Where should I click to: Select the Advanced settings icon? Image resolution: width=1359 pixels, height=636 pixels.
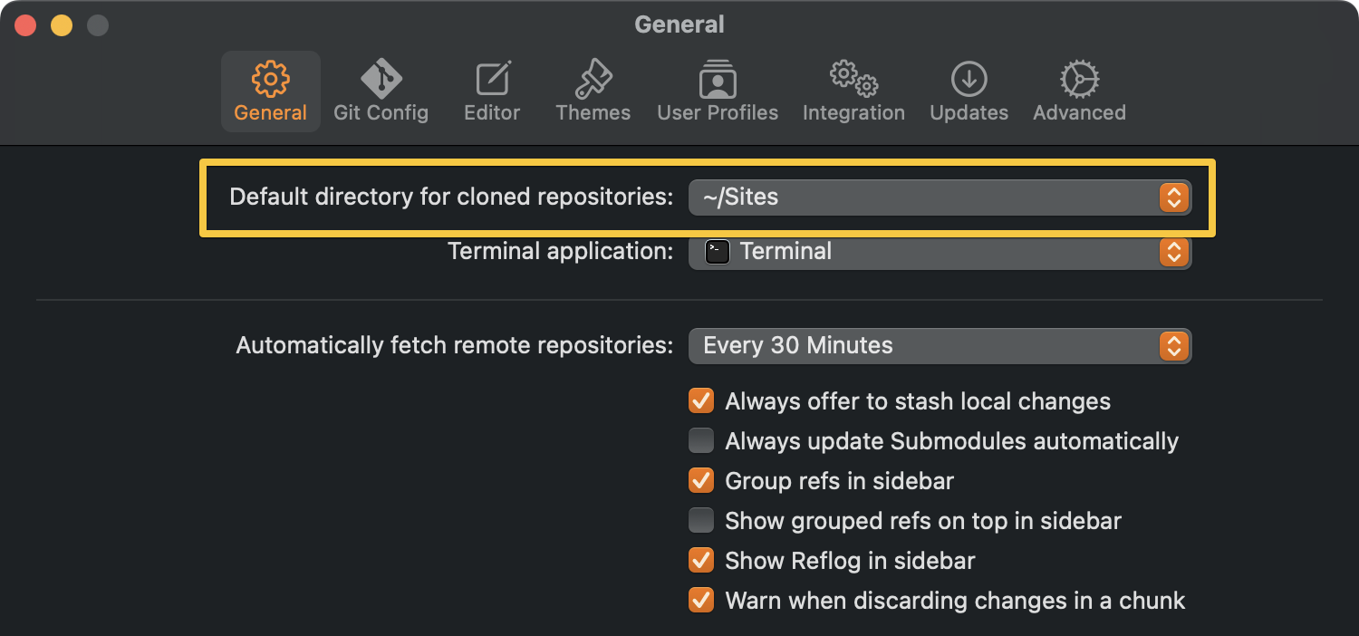pos(1078,89)
